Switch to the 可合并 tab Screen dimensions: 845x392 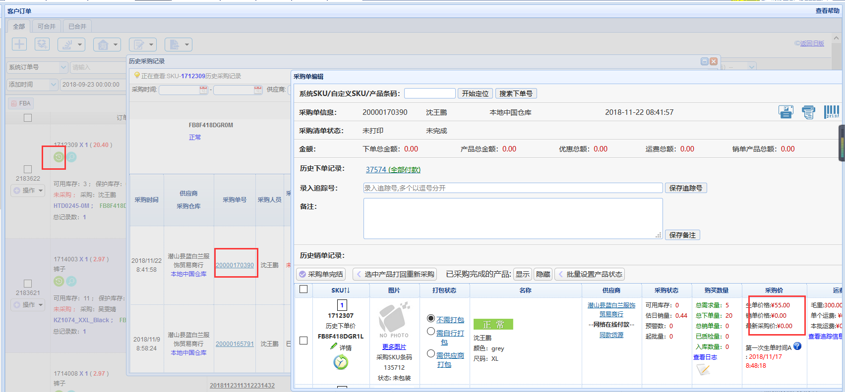[47, 26]
